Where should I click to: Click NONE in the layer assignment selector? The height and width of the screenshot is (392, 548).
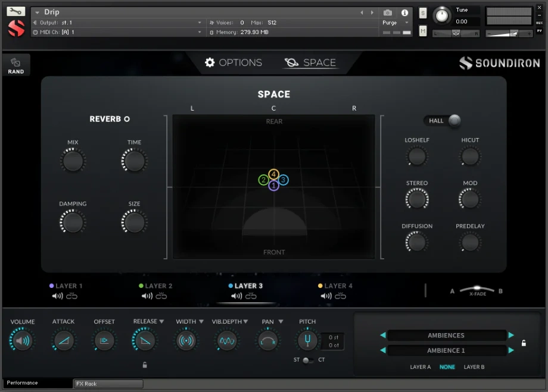447,367
